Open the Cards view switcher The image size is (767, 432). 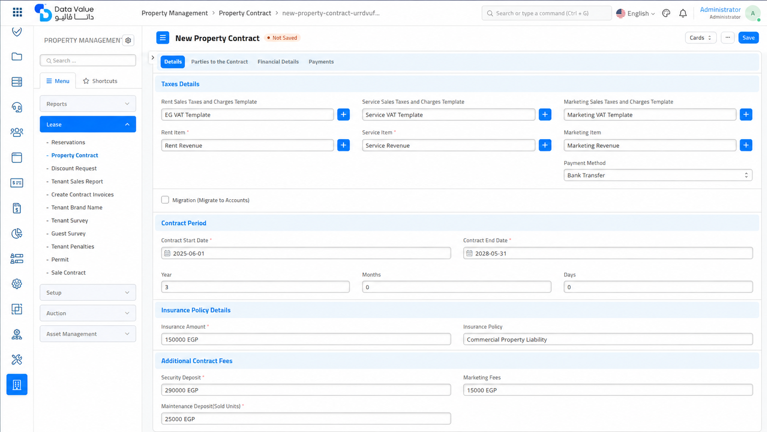pyautogui.click(x=700, y=38)
